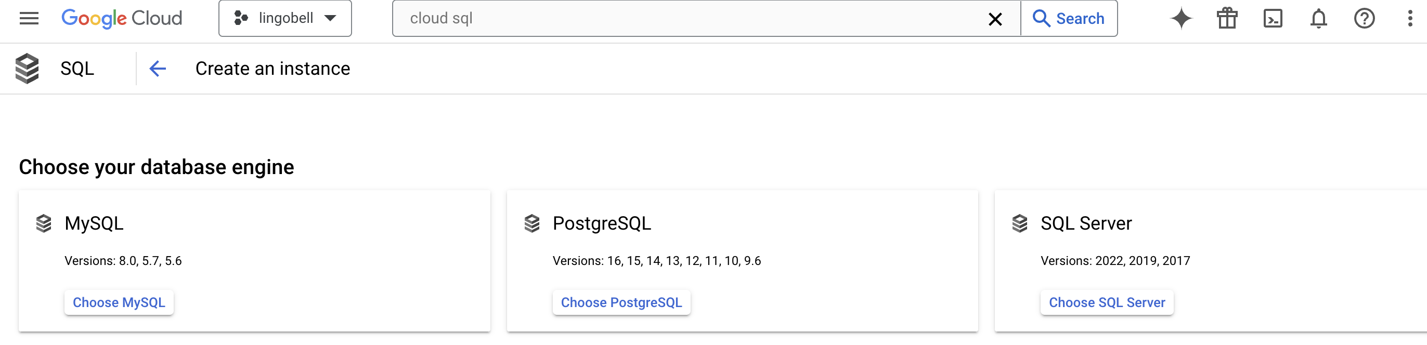The height and width of the screenshot is (345, 1427).
Task: Open the help question mark icon
Action: (1364, 18)
